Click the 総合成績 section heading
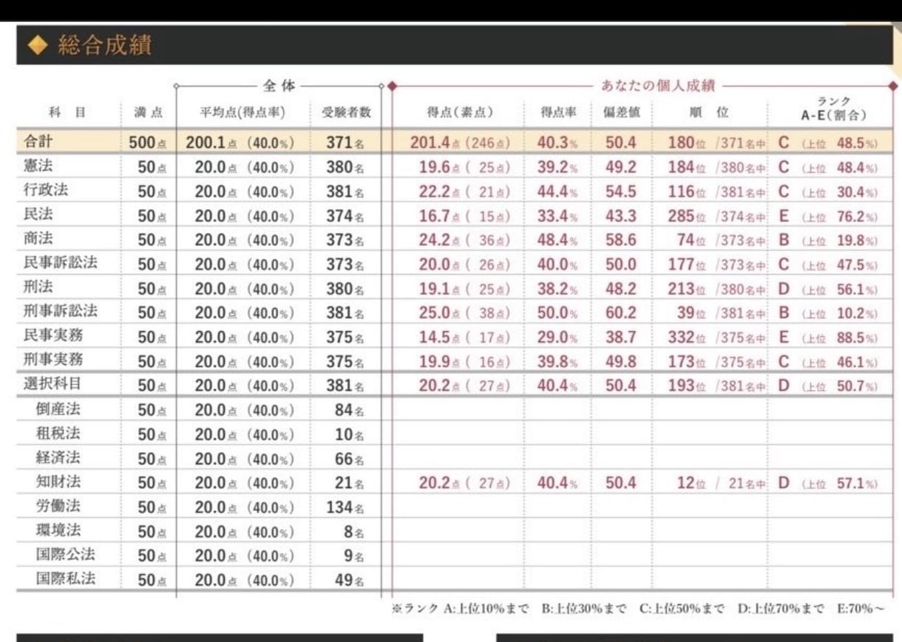 pos(104,46)
